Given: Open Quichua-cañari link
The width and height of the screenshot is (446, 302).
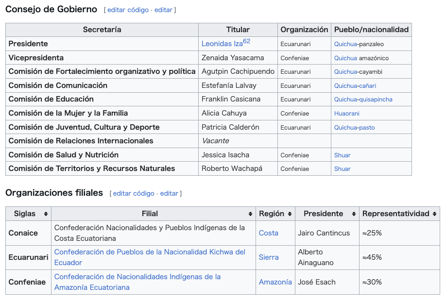Looking at the screenshot, I should click(355, 86).
